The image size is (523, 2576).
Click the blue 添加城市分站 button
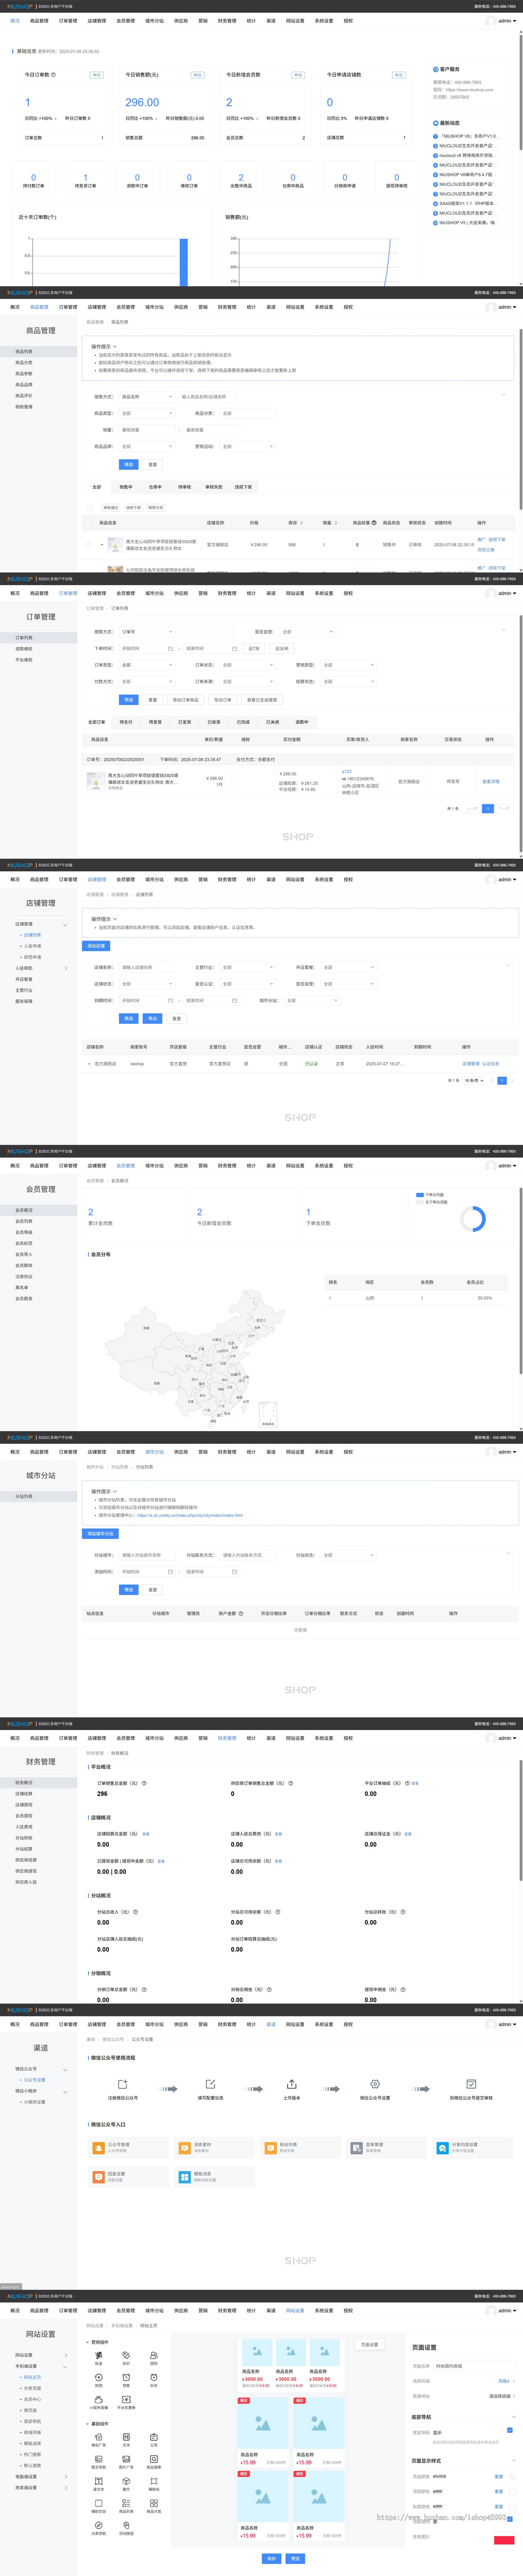coord(101,1533)
